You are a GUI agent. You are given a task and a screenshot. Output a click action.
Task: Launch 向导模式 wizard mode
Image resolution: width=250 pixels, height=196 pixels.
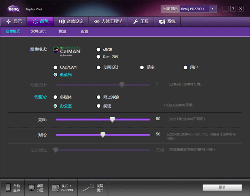tap(93, 187)
